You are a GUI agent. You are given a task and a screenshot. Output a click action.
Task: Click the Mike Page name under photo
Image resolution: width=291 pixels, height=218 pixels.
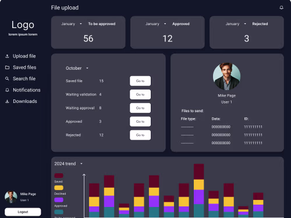226,95
